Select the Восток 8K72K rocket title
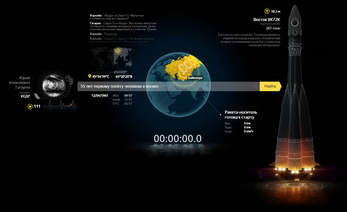Viewport: 347px width, 212px height. click(x=266, y=19)
